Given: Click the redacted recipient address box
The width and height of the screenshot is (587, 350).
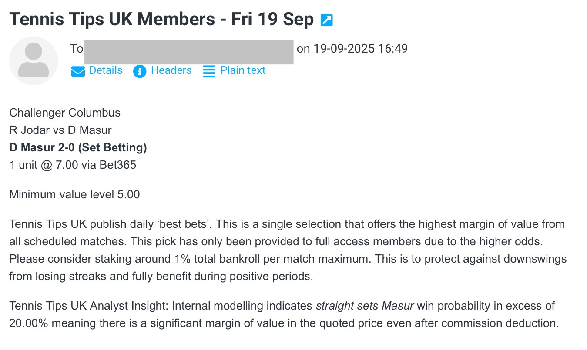Looking at the screenshot, I should (189, 52).
